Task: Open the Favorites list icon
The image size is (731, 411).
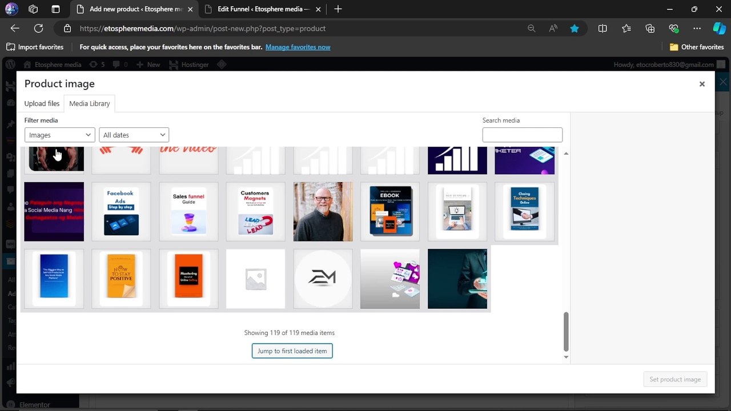Action: point(626,29)
